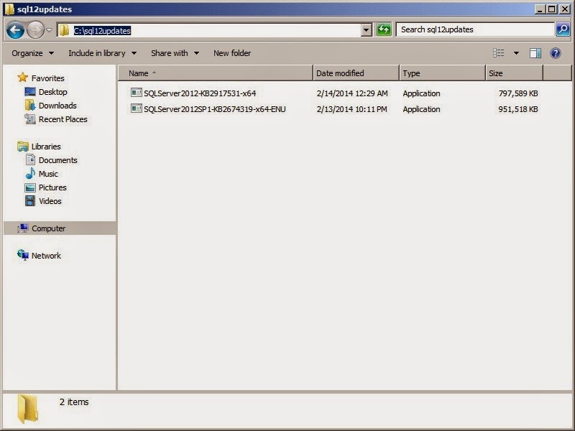Sort by the Type column header
The width and height of the screenshot is (575, 431).
[x=442, y=73]
